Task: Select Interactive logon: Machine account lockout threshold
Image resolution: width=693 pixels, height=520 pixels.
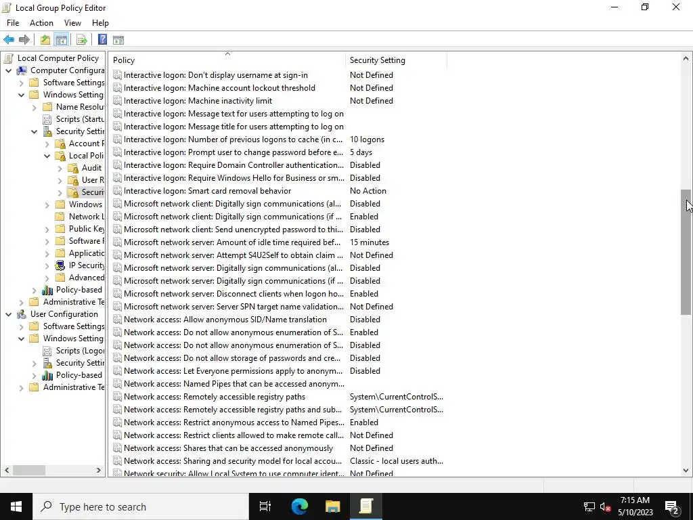Action: tap(220, 88)
